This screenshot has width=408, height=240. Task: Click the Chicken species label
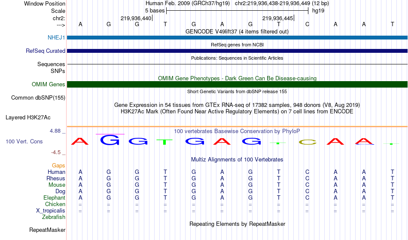coord(55,204)
